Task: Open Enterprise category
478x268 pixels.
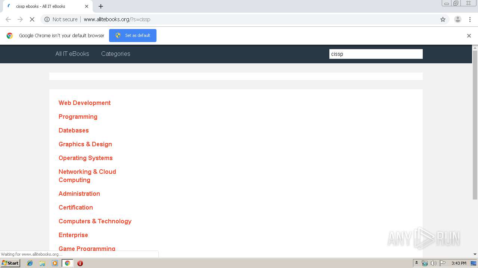Action: (x=73, y=235)
